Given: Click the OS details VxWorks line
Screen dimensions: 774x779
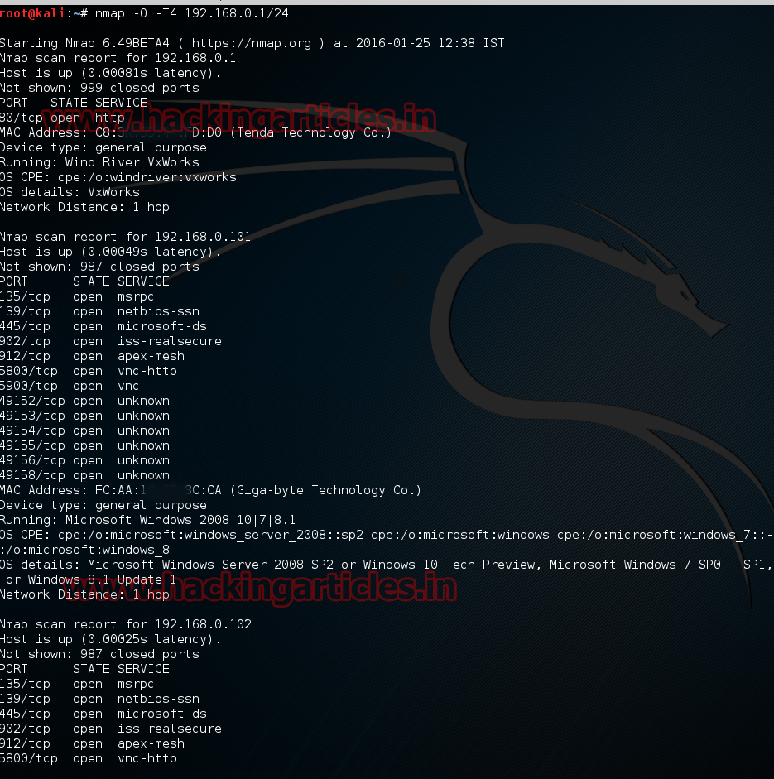Looking at the screenshot, I should (70, 192).
